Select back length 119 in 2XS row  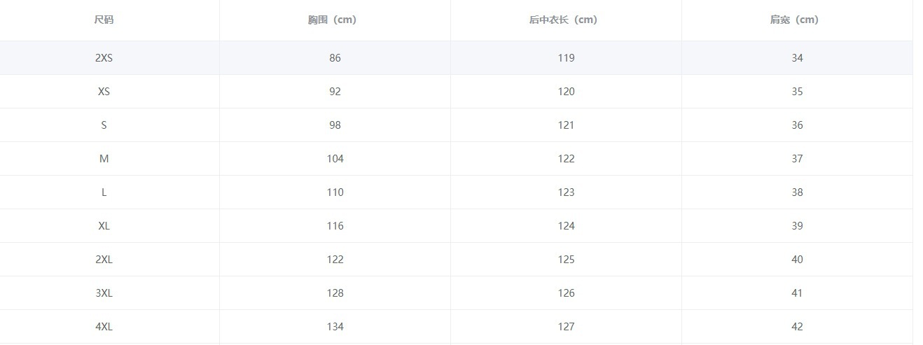point(566,58)
